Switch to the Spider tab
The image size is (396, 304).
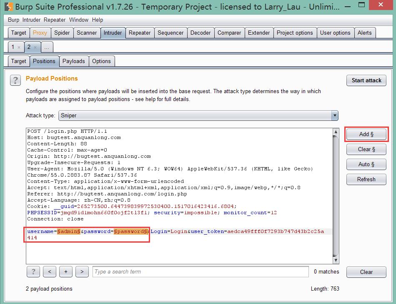tap(62, 33)
